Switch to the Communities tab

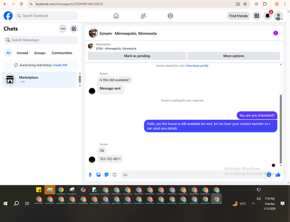point(62,53)
